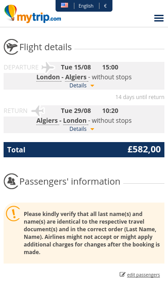Click the edit pencil icon beside edit passengers
Viewport: 168px width, 281px height.
(122, 274)
